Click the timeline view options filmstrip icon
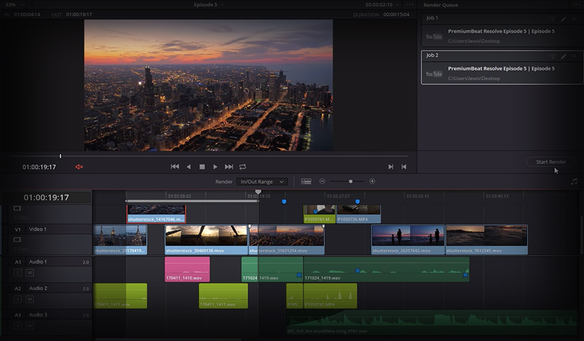584x341 pixels. (x=307, y=181)
